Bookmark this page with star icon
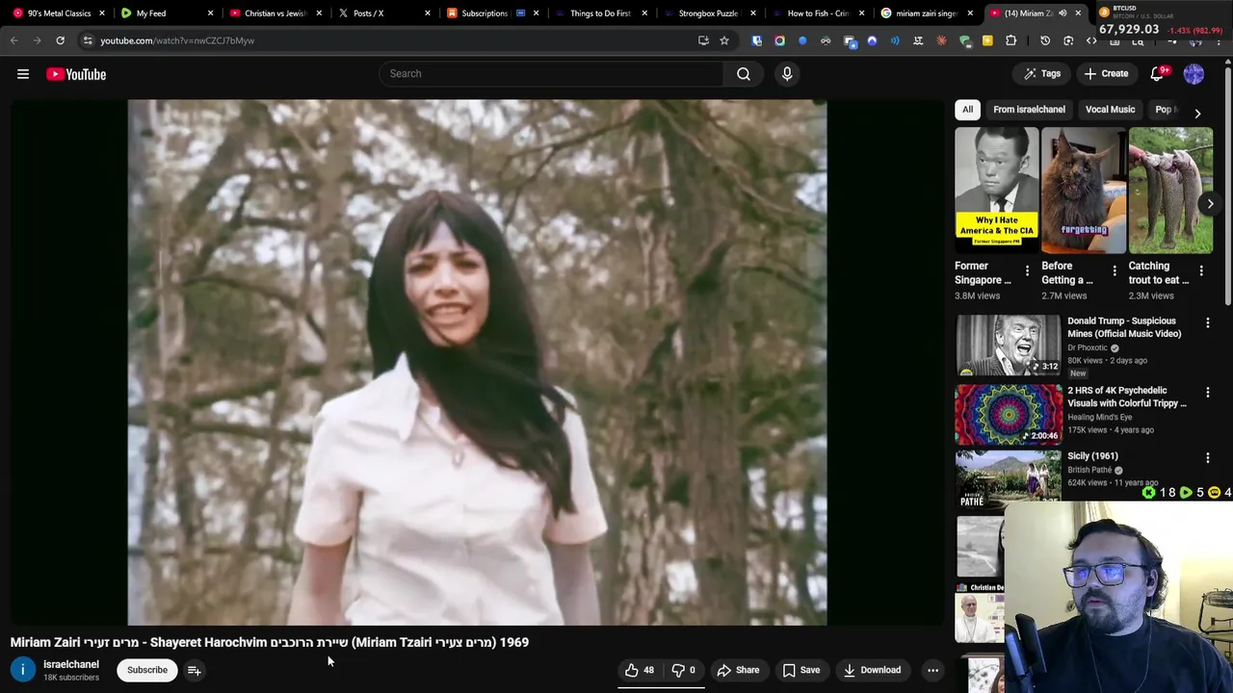The width and height of the screenshot is (1233, 693). point(724,40)
